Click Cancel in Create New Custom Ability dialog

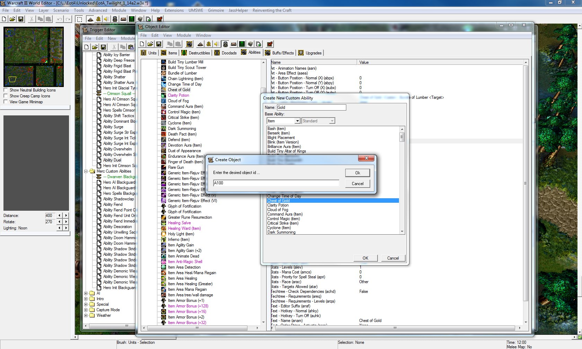393,258
